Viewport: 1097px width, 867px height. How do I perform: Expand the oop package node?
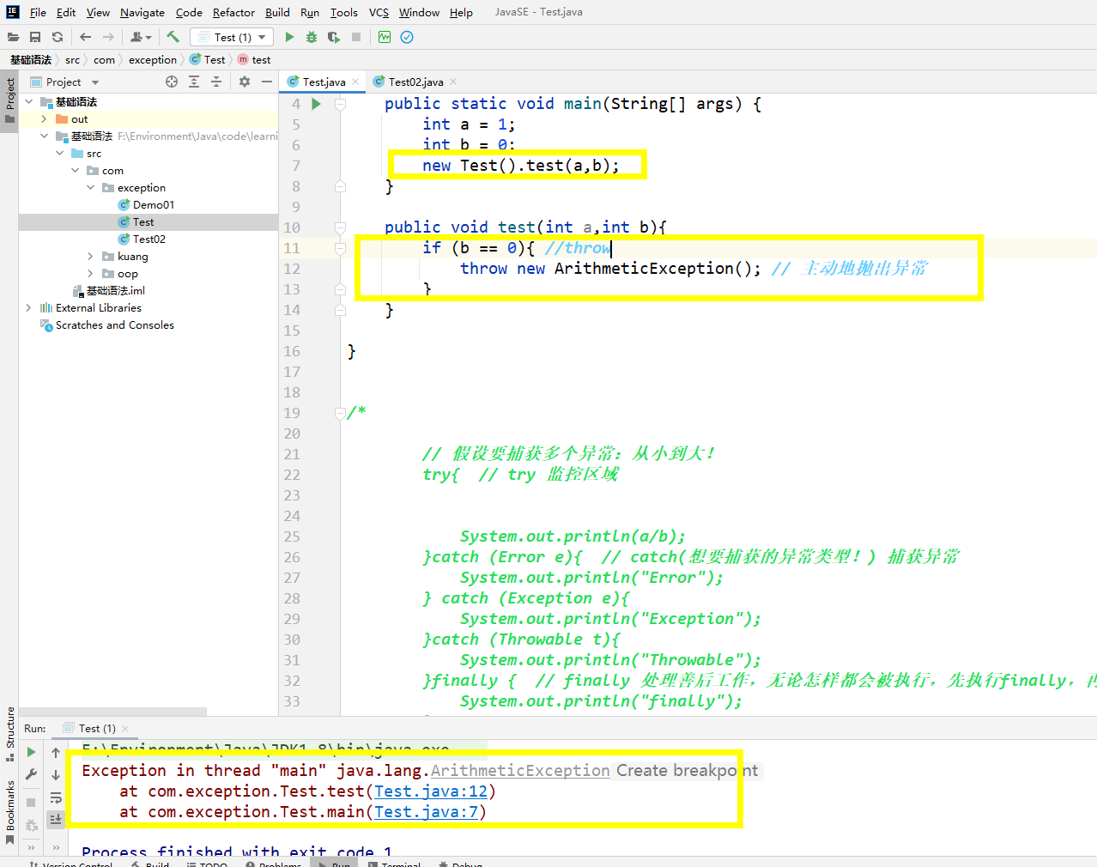coord(90,274)
